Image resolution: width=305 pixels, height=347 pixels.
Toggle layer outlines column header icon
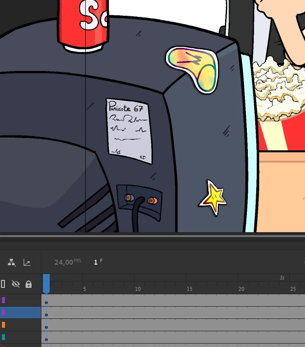[x=3, y=284]
